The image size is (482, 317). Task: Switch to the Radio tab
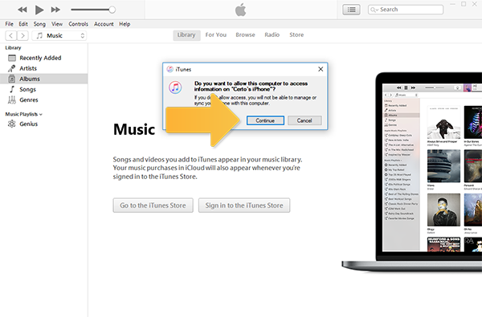point(272,35)
